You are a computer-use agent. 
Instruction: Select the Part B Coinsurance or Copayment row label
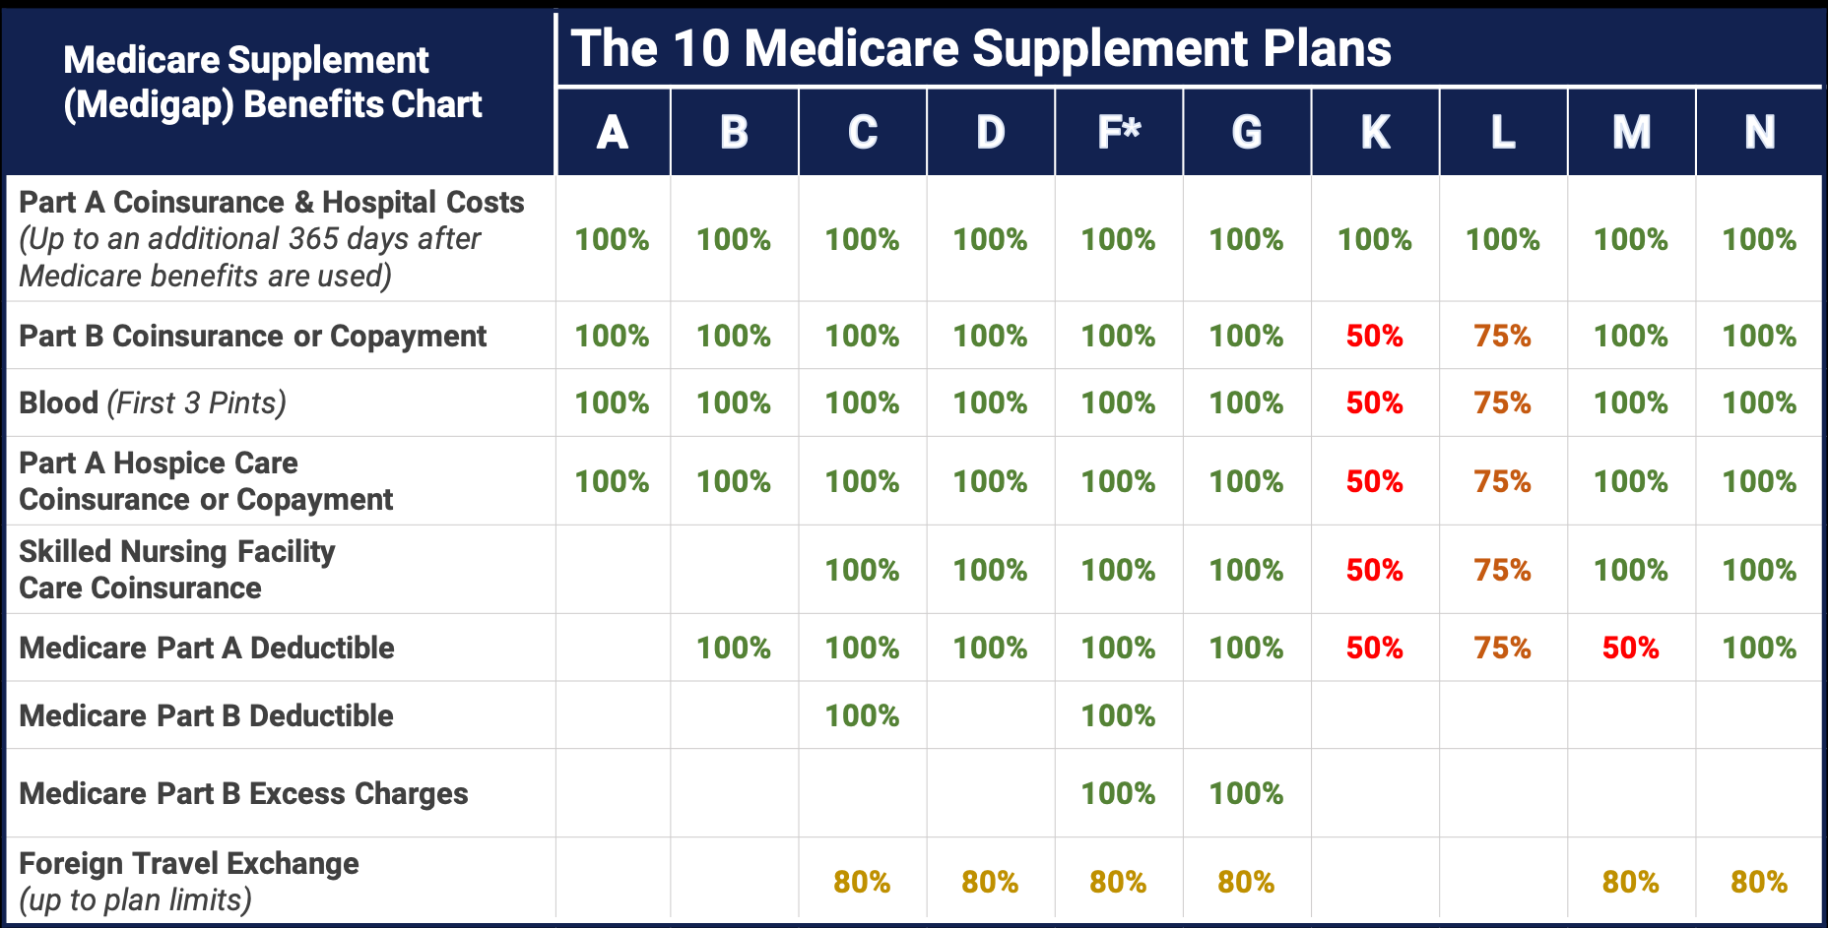(x=252, y=336)
